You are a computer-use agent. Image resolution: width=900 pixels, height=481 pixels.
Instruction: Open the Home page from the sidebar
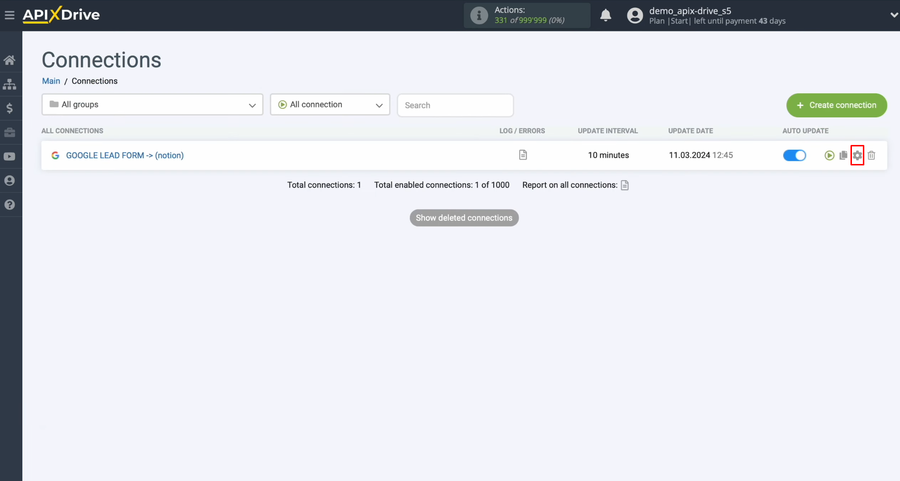(x=10, y=60)
